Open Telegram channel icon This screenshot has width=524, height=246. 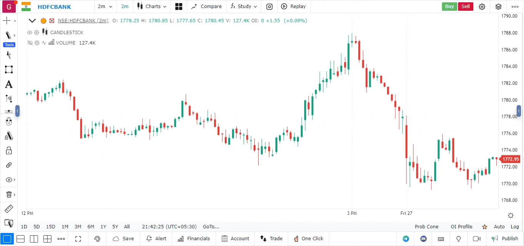[406, 239]
